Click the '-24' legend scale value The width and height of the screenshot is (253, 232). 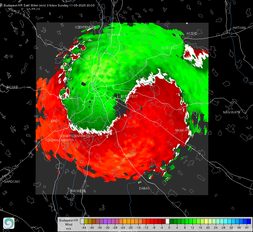point(123,228)
